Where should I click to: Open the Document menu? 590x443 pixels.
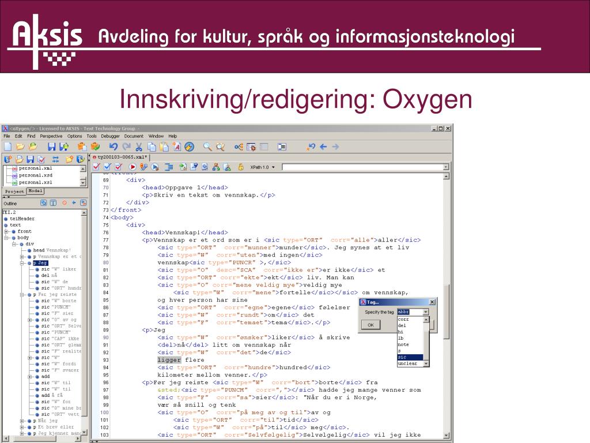(x=134, y=136)
